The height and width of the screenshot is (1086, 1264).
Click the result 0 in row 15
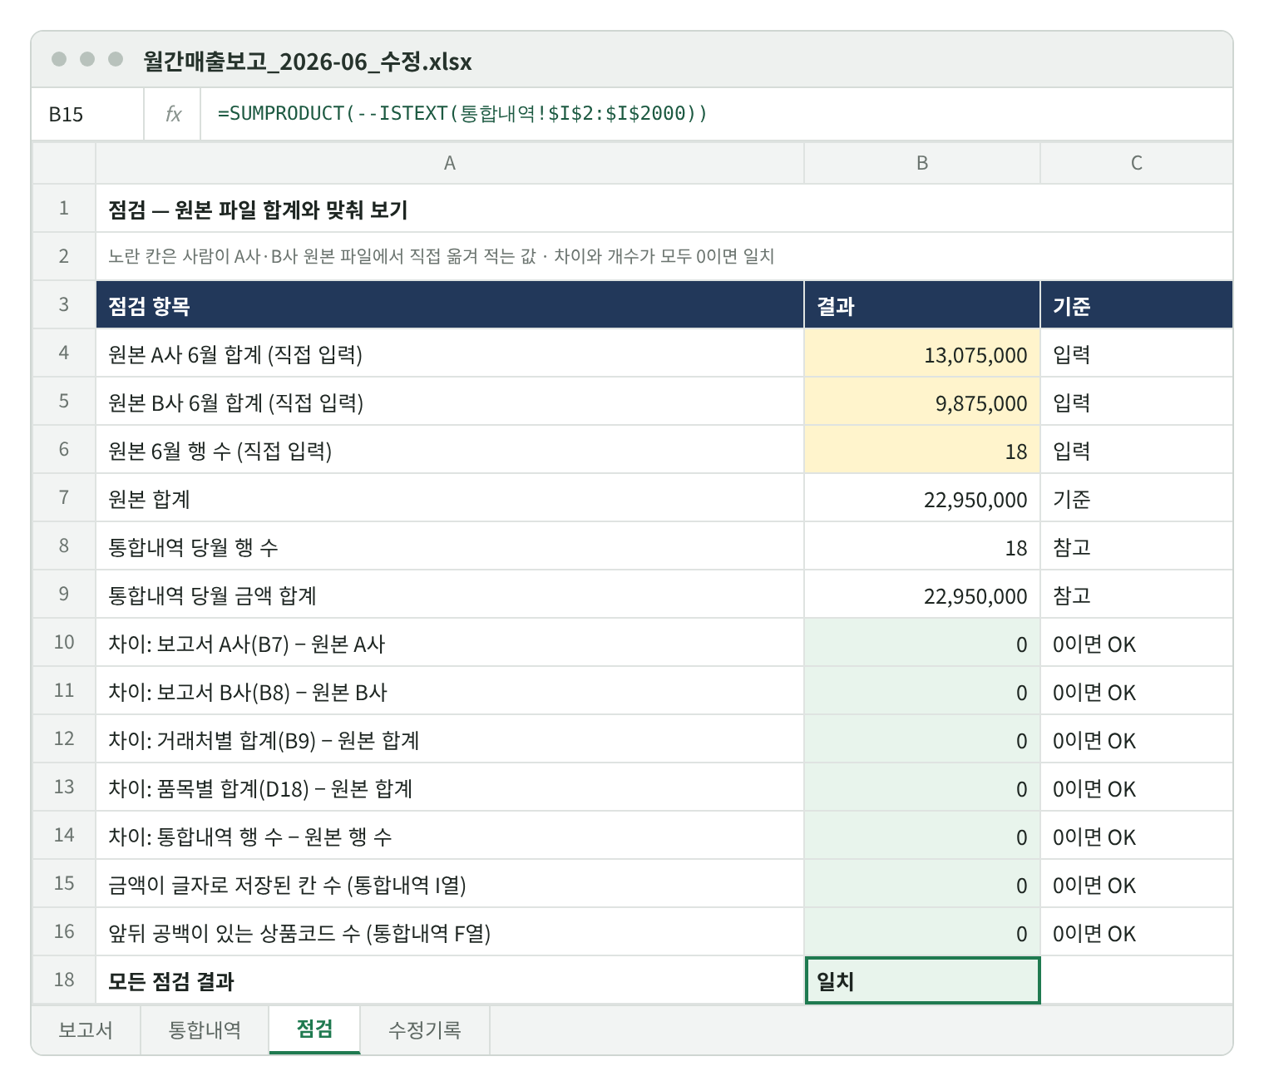(x=922, y=885)
